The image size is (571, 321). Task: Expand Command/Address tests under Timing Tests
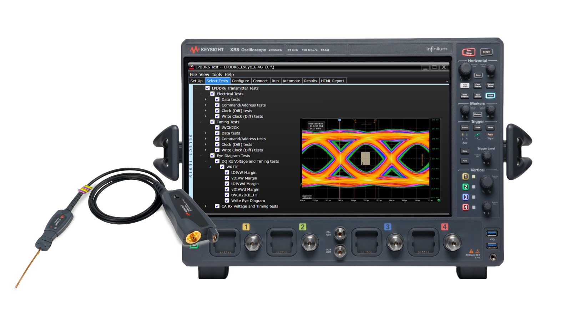pos(206,139)
